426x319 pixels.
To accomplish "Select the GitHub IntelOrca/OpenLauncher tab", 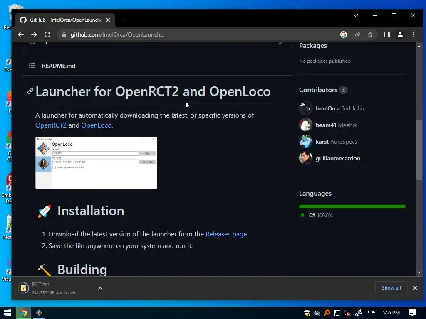I will pos(65,20).
